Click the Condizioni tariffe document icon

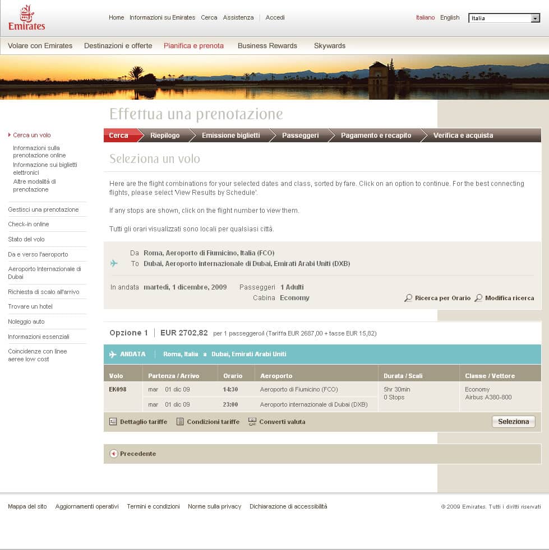(x=180, y=422)
